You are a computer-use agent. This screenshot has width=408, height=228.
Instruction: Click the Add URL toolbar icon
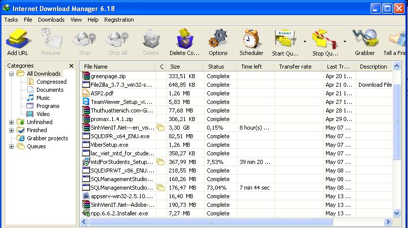(17, 39)
